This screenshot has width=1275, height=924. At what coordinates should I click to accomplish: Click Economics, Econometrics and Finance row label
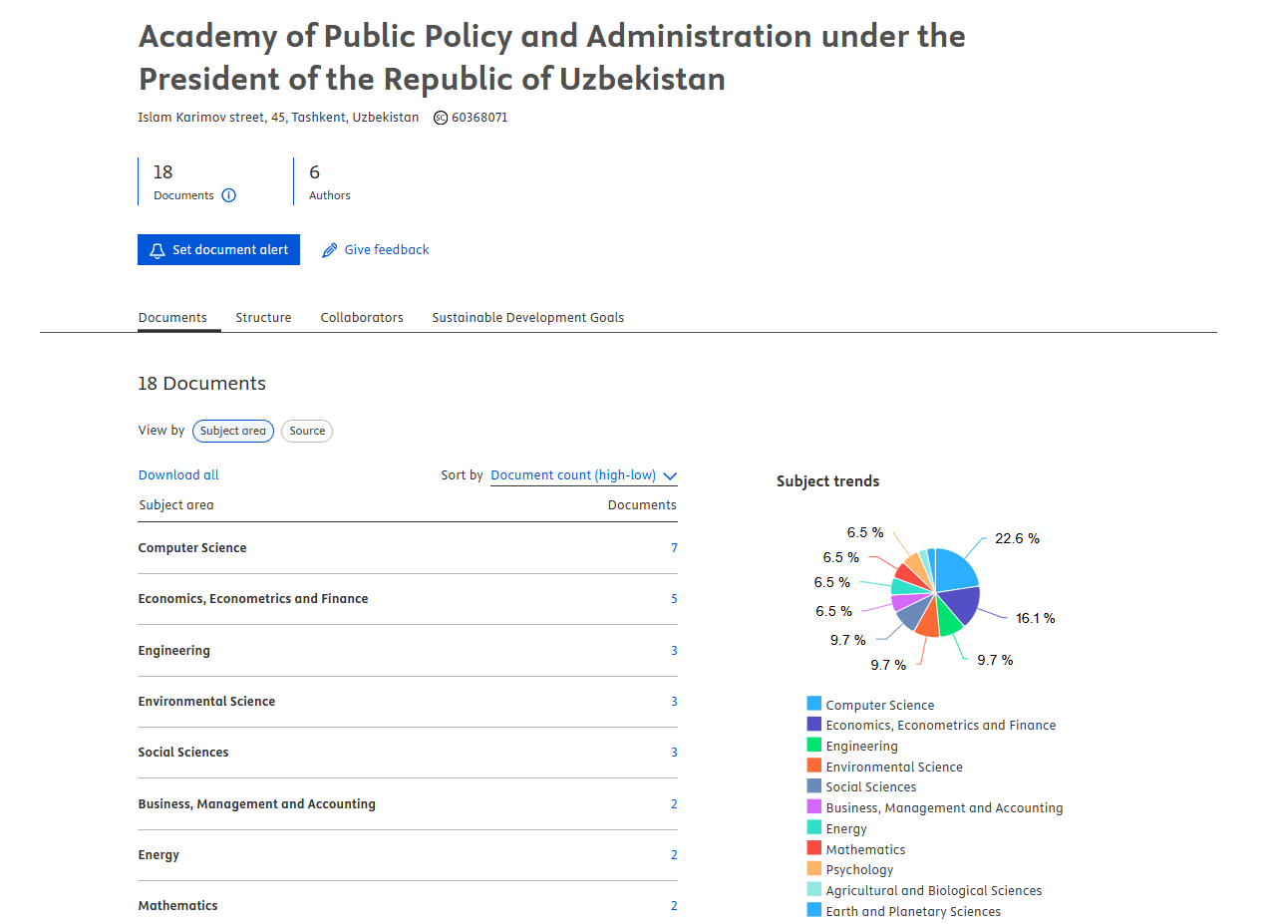click(253, 599)
